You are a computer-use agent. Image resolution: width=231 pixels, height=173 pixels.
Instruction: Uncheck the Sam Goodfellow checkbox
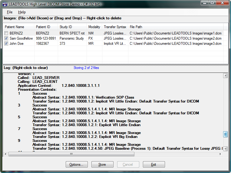pyautogui.click(x=6, y=38)
